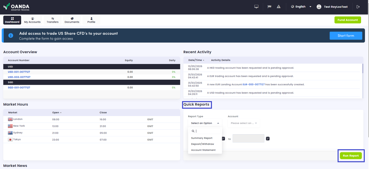Click the flag icon in header
The image size is (369, 169).
269,7
